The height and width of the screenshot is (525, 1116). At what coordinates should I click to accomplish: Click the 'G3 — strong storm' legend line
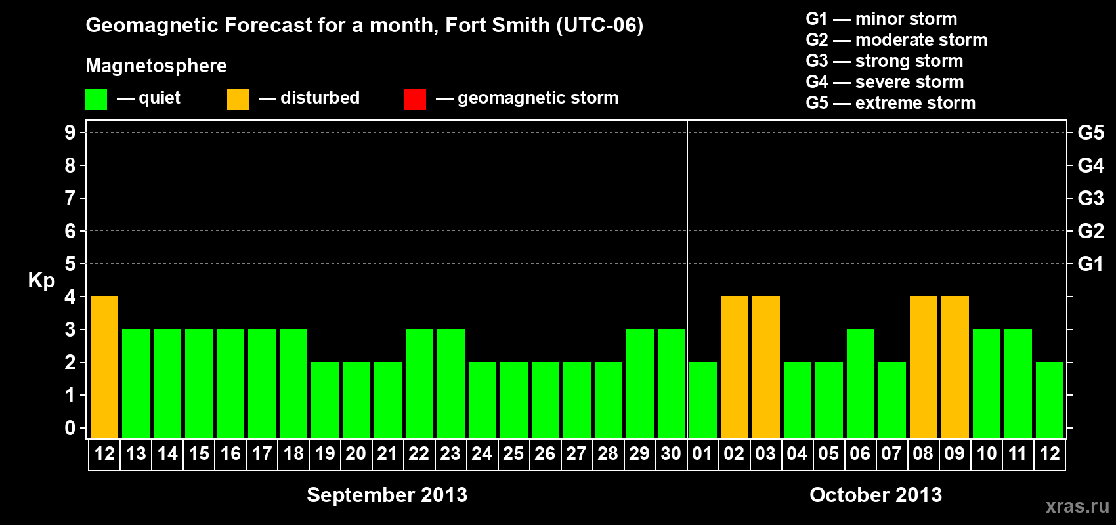coord(884,61)
